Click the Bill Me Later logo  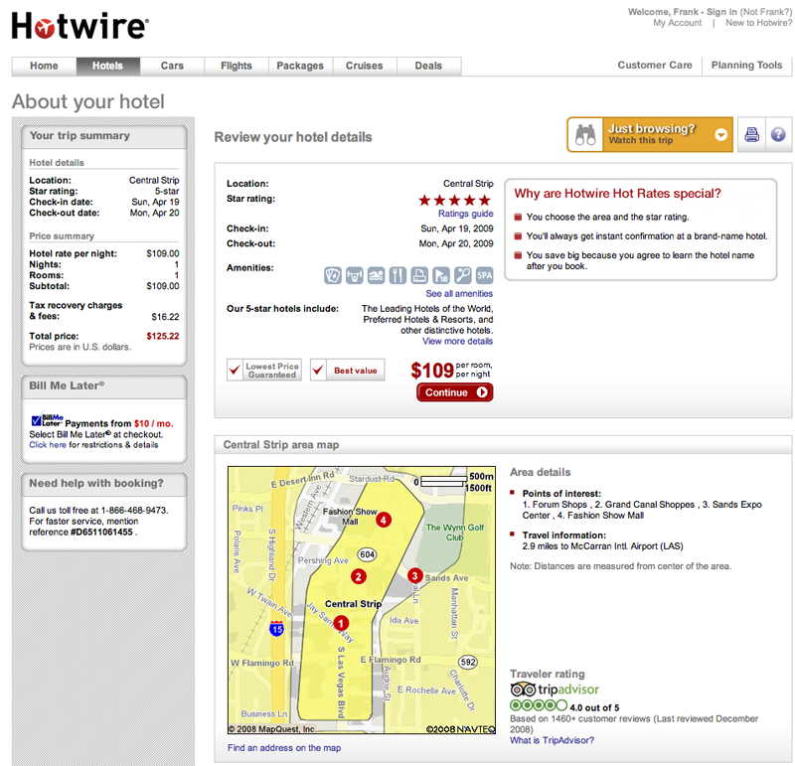(47, 418)
